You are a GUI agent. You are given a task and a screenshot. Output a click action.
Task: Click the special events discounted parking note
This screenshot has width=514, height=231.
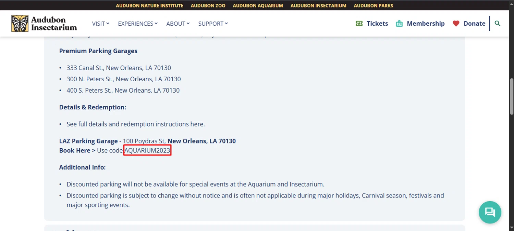195,184
